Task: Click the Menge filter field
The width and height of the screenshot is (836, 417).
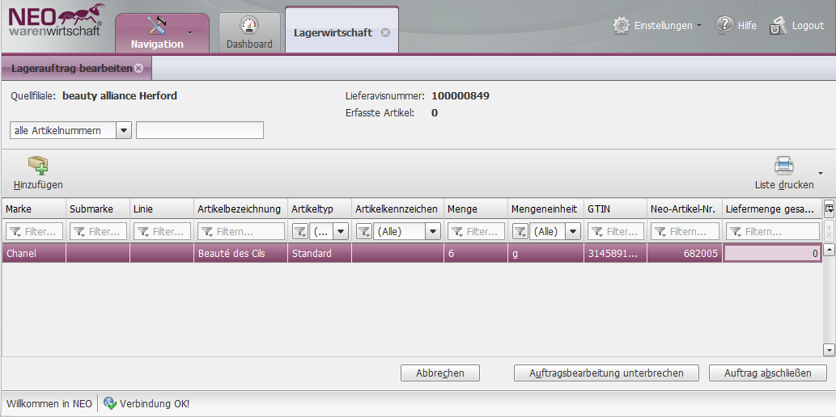Action: (476, 231)
